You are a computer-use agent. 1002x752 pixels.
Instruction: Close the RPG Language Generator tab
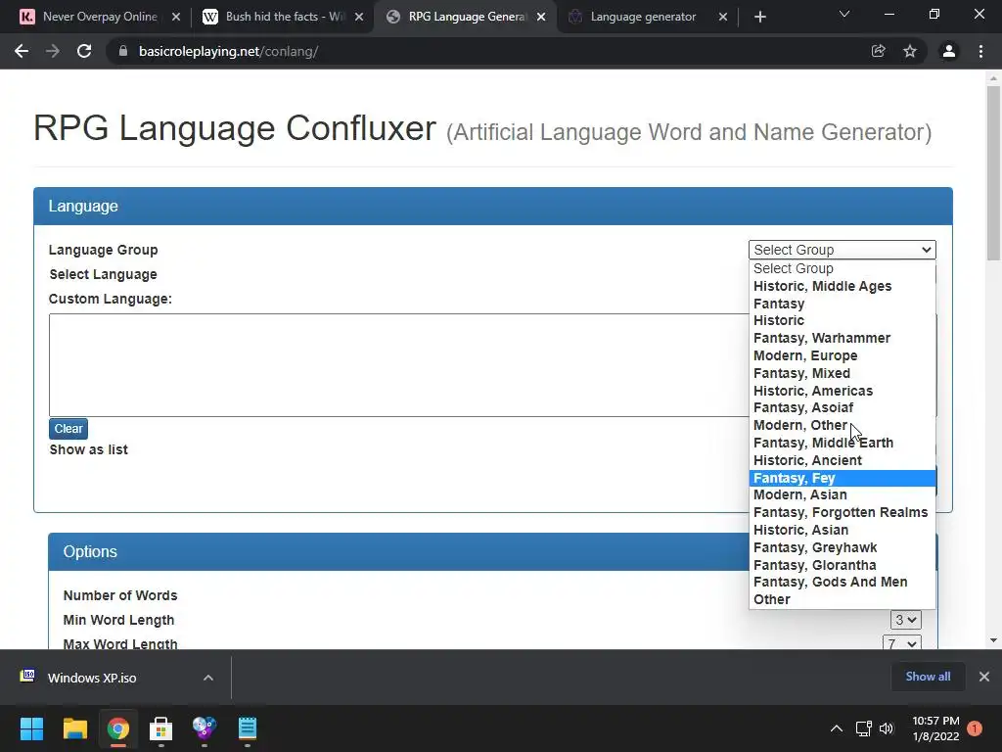tap(541, 17)
